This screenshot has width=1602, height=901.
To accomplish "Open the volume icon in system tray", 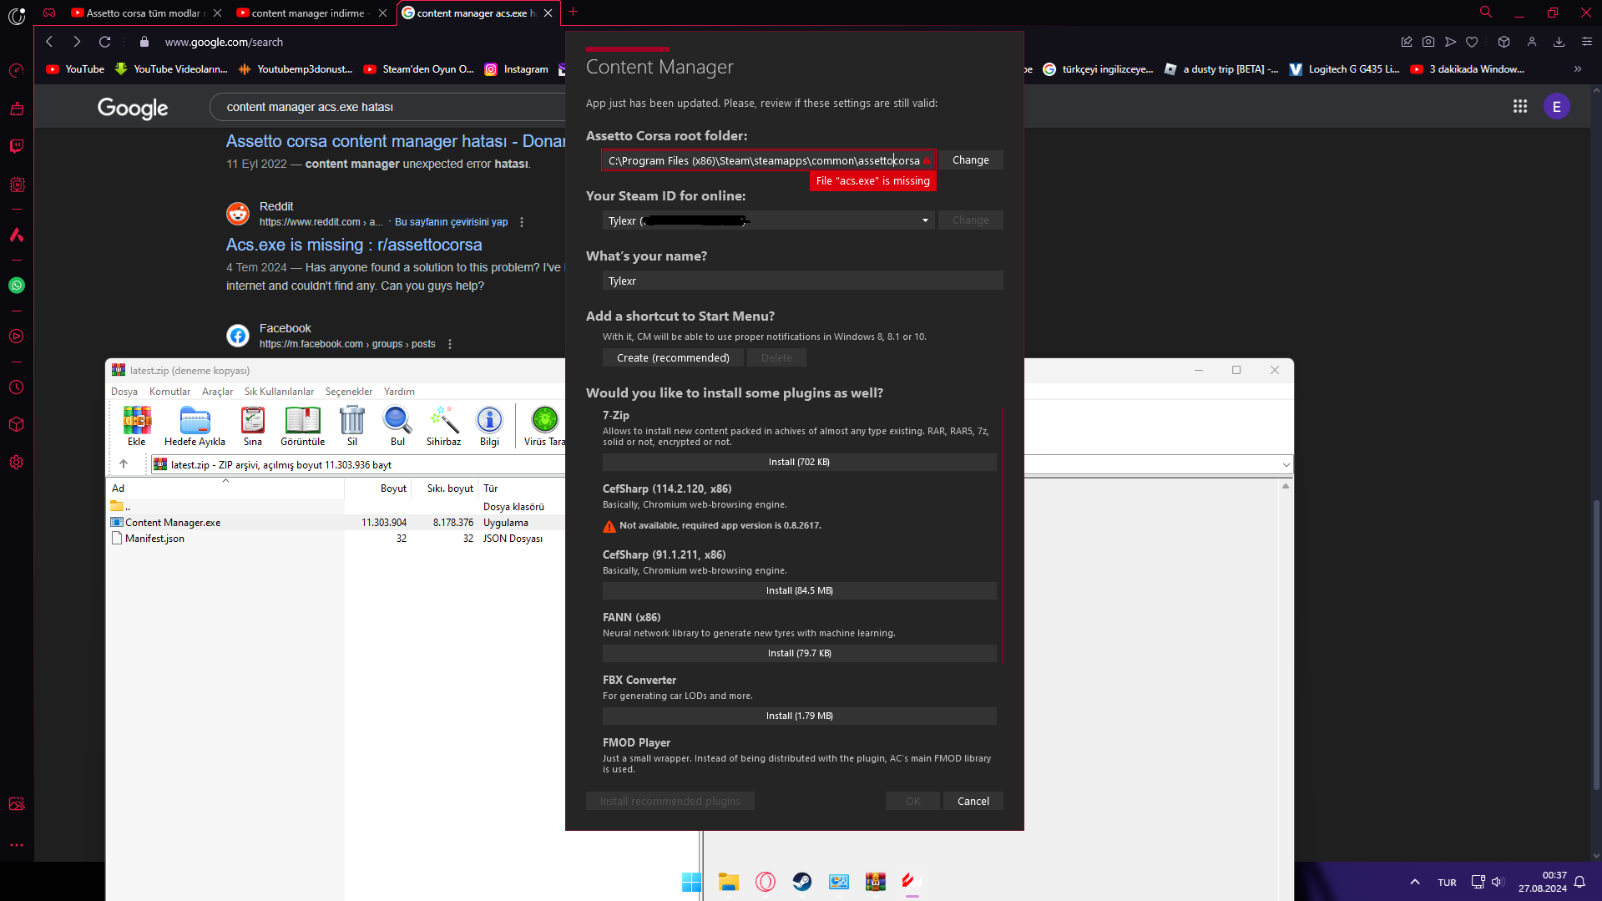I will [x=1497, y=882].
